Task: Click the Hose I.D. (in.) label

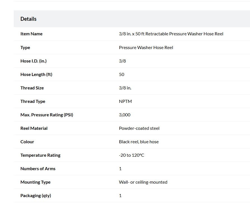Action: (x=34, y=61)
